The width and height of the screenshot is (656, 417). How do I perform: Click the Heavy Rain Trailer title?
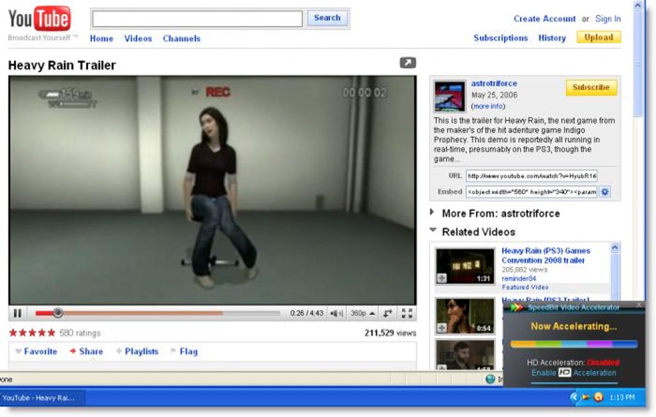(62, 65)
